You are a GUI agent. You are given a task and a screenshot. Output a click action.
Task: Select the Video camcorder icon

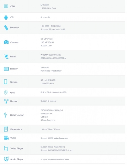click(x=6, y=138)
